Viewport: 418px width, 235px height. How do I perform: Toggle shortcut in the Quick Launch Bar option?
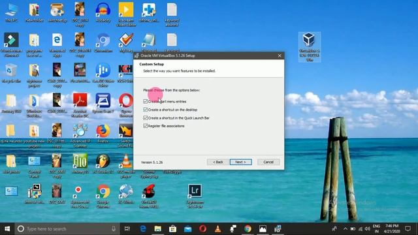point(145,117)
